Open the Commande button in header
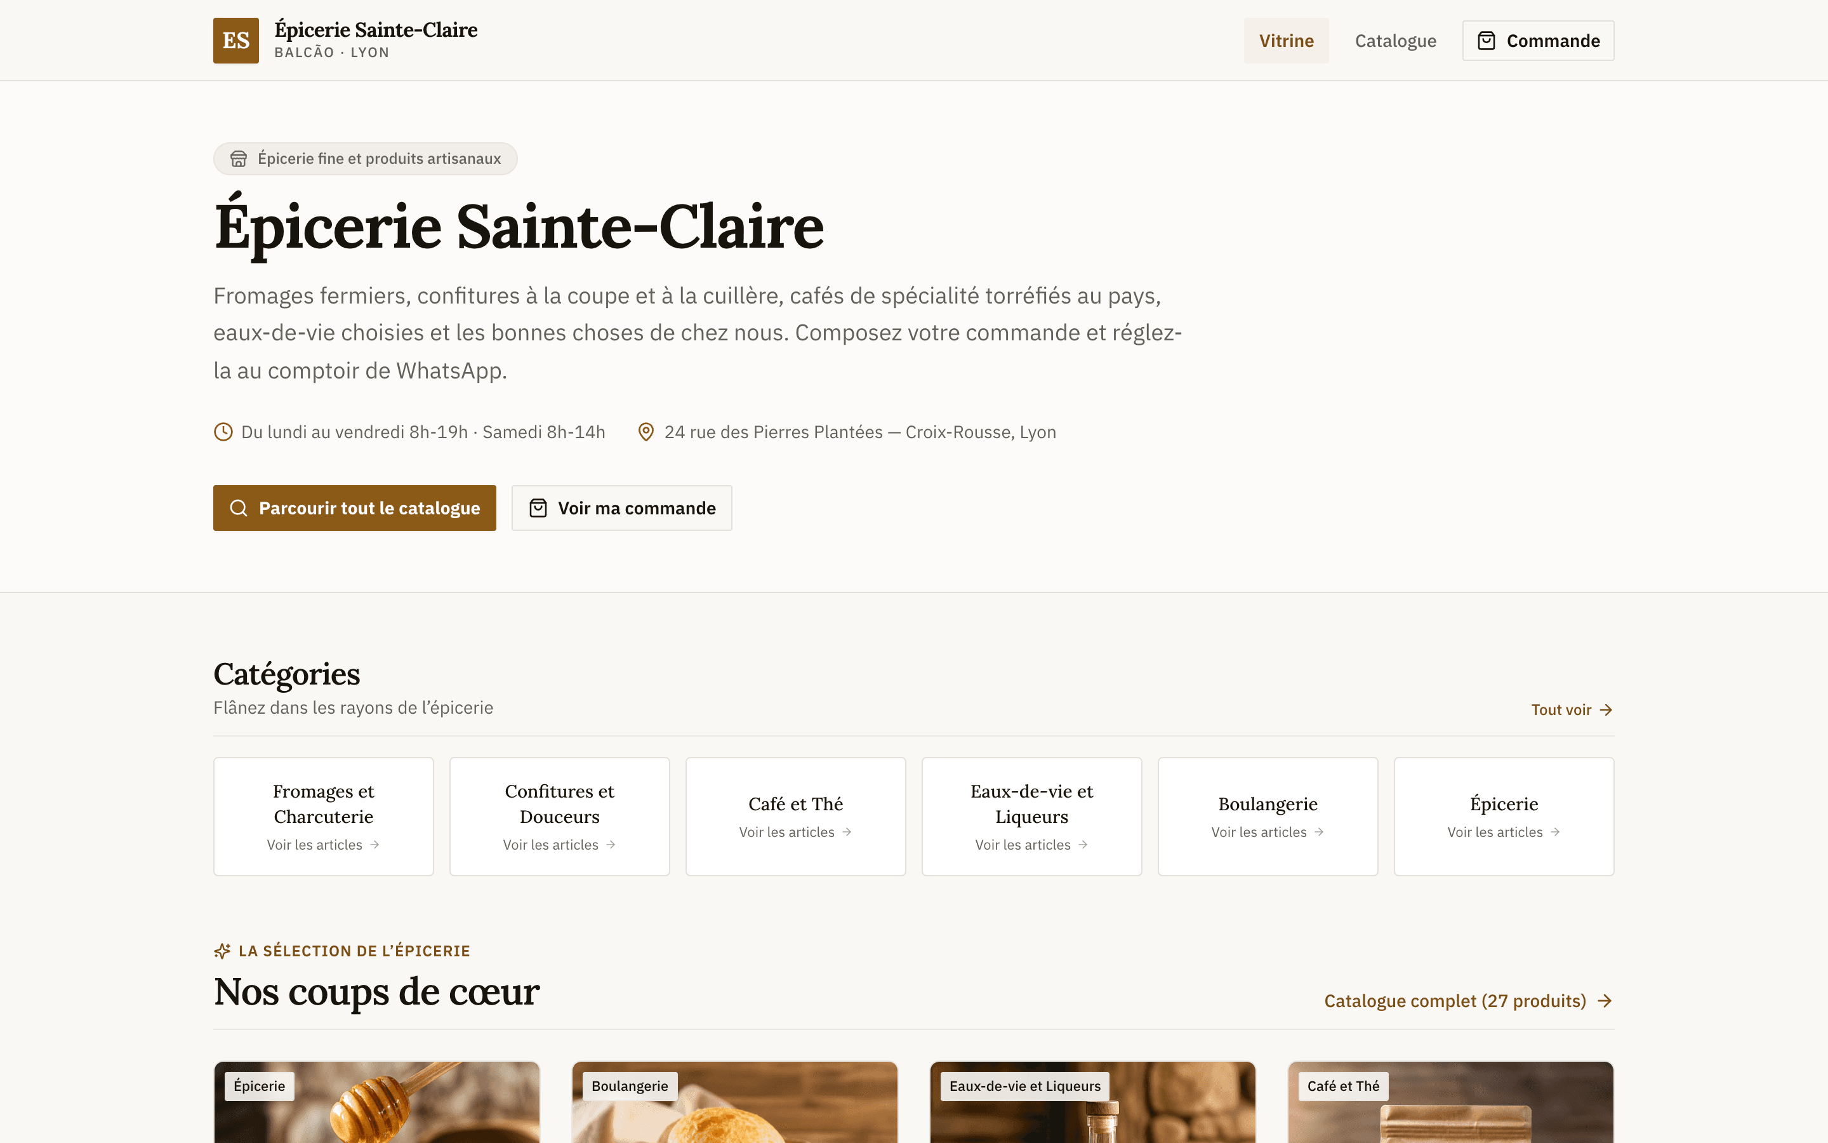 (x=1538, y=41)
